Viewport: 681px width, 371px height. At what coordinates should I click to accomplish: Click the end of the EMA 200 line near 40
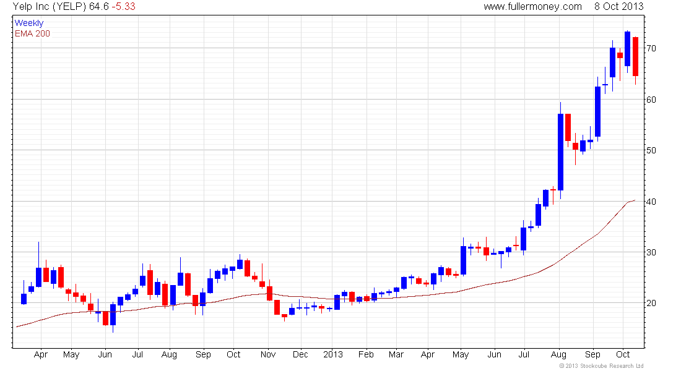pos(635,200)
